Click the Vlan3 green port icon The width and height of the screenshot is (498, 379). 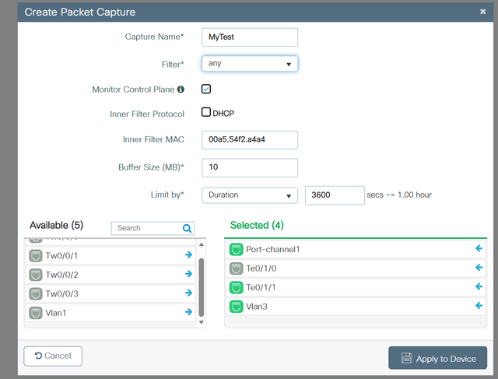tap(236, 307)
